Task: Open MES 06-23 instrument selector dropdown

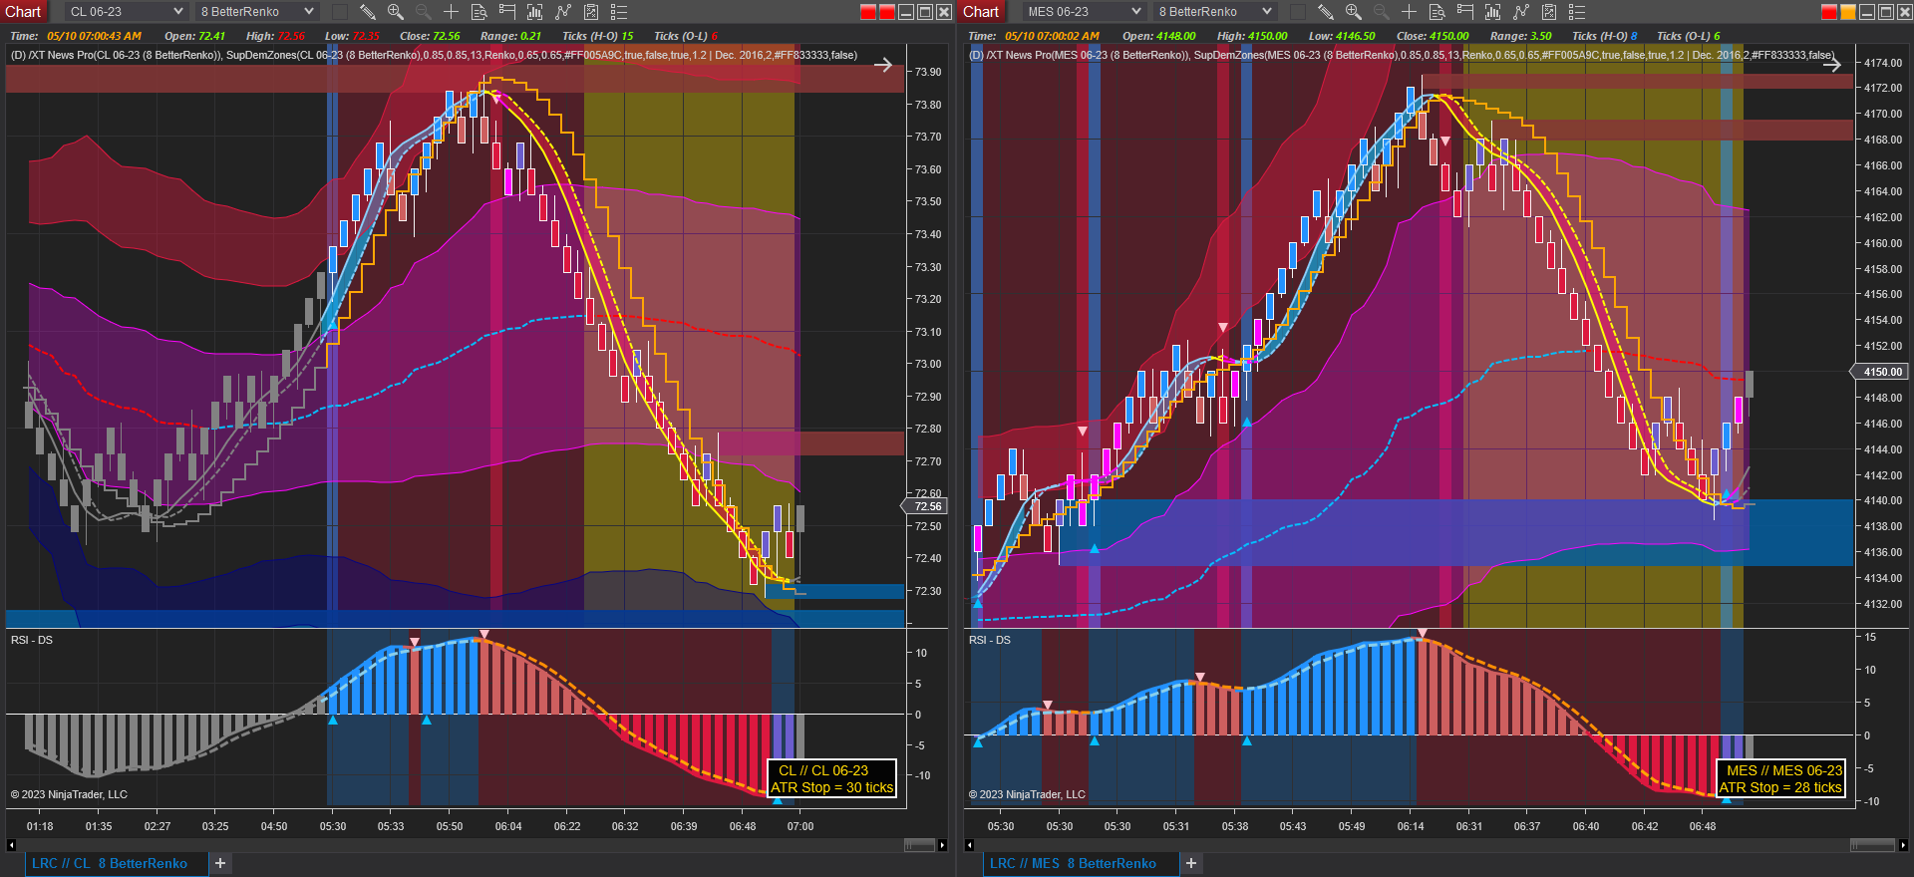Action: pyautogui.click(x=1084, y=12)
